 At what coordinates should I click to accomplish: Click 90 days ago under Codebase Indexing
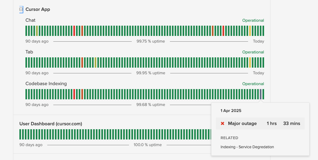point(37,104)
